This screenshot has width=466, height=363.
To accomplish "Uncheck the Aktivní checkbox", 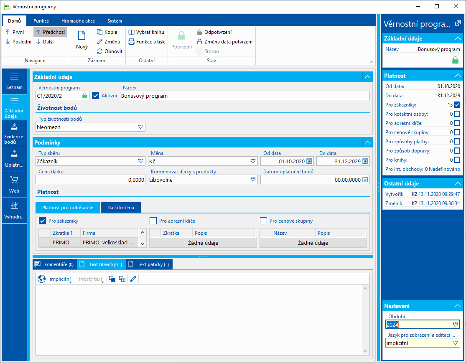I will point(96,96).
